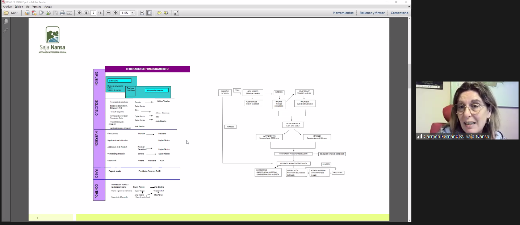Go to previous page with up arrow
The width and height of the screenshot is (520, 225).
[x=79, y=13]
